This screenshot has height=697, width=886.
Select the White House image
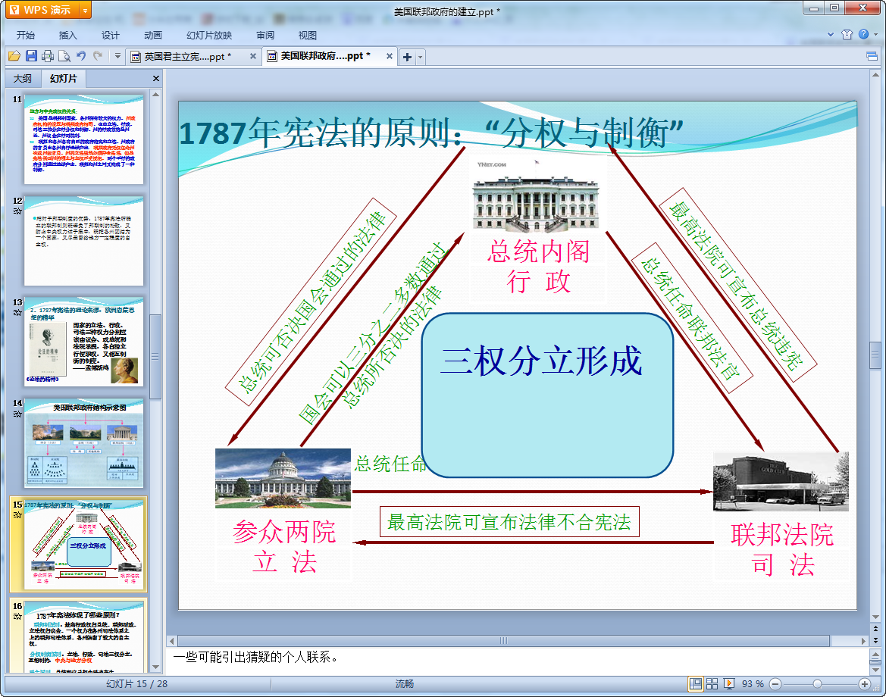[536, 195]
